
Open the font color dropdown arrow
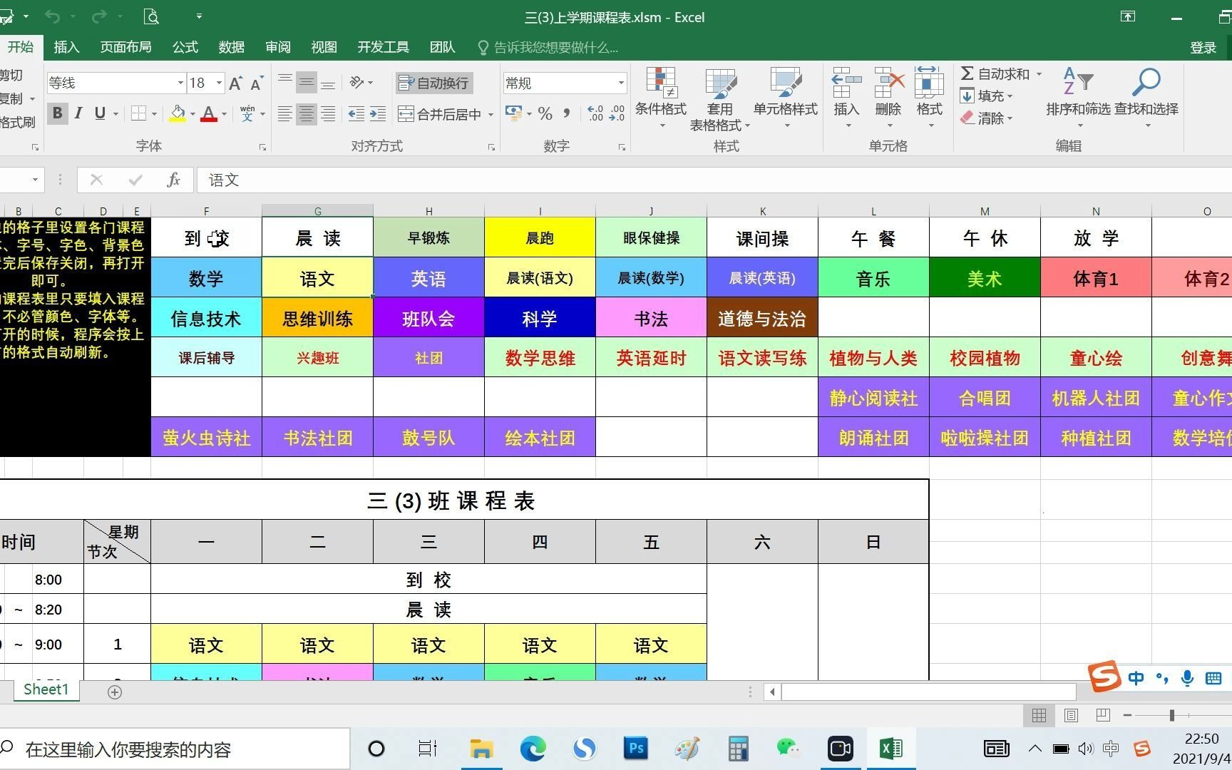click(223, 113)
